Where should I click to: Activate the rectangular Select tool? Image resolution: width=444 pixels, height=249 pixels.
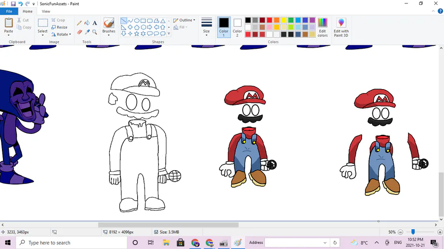pos(43,23)
